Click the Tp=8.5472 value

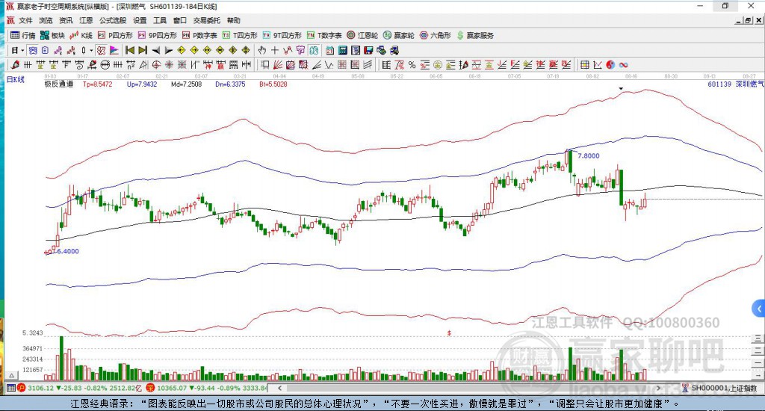[x=97, y=84]
